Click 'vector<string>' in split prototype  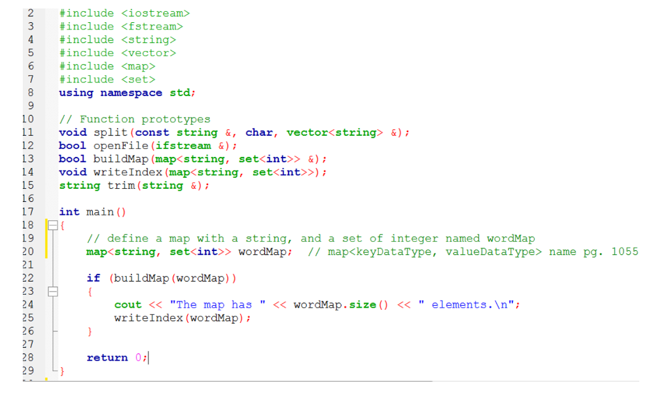coord(334,133)
